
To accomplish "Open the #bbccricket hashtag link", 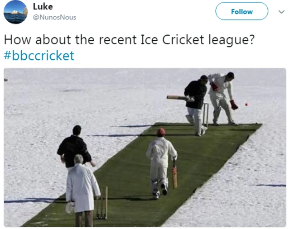I will pyautogui.click(x=39, y=55).
